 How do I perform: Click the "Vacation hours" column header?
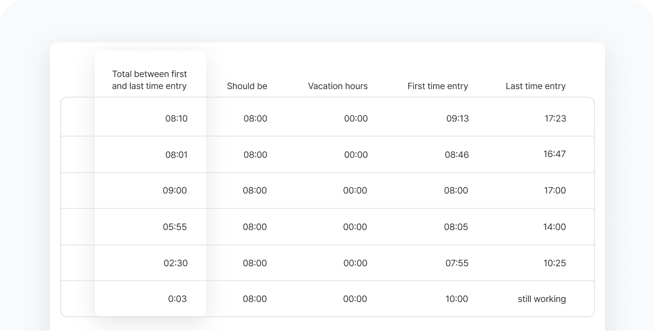pos(338,86)
